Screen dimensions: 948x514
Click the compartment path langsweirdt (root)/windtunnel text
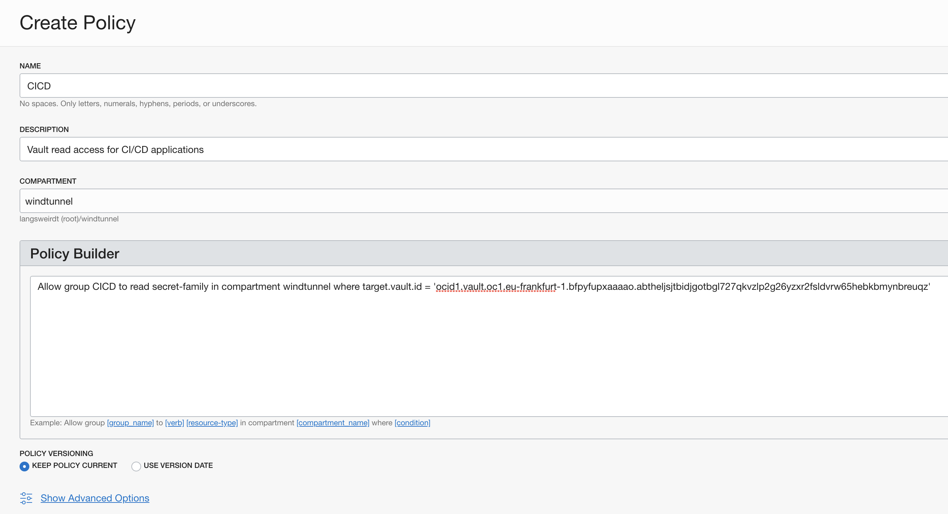pos(69,219)
